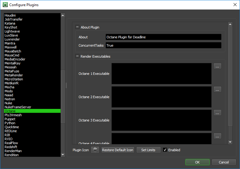Click the ConcurrentTasks value field

163,45
